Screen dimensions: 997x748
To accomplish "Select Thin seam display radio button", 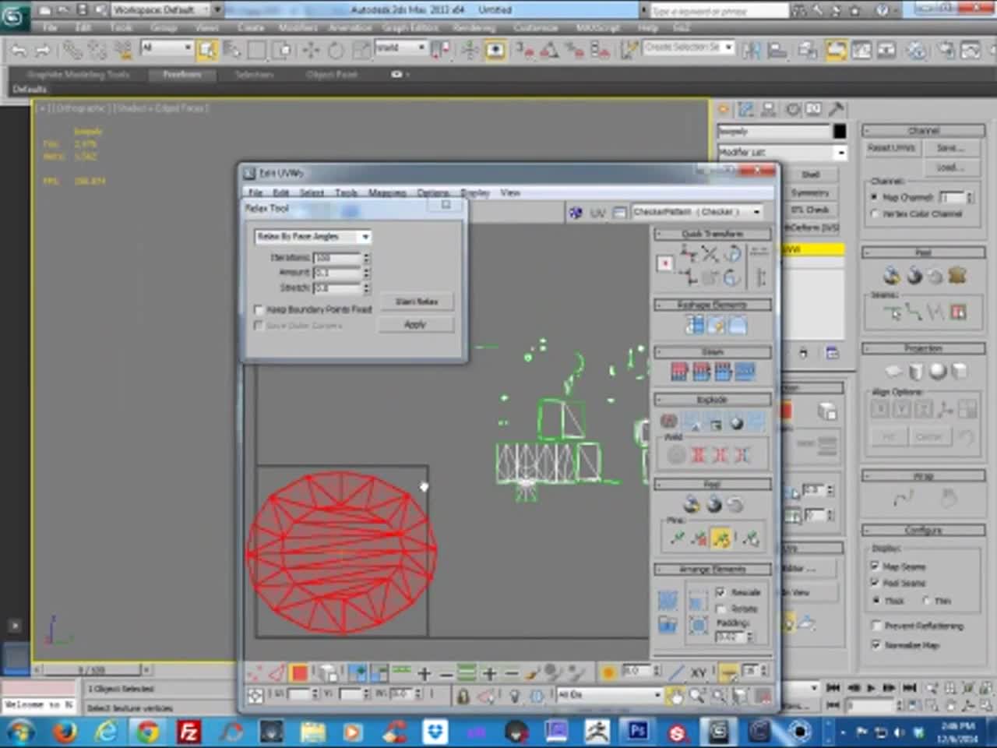I will point(926,601).
